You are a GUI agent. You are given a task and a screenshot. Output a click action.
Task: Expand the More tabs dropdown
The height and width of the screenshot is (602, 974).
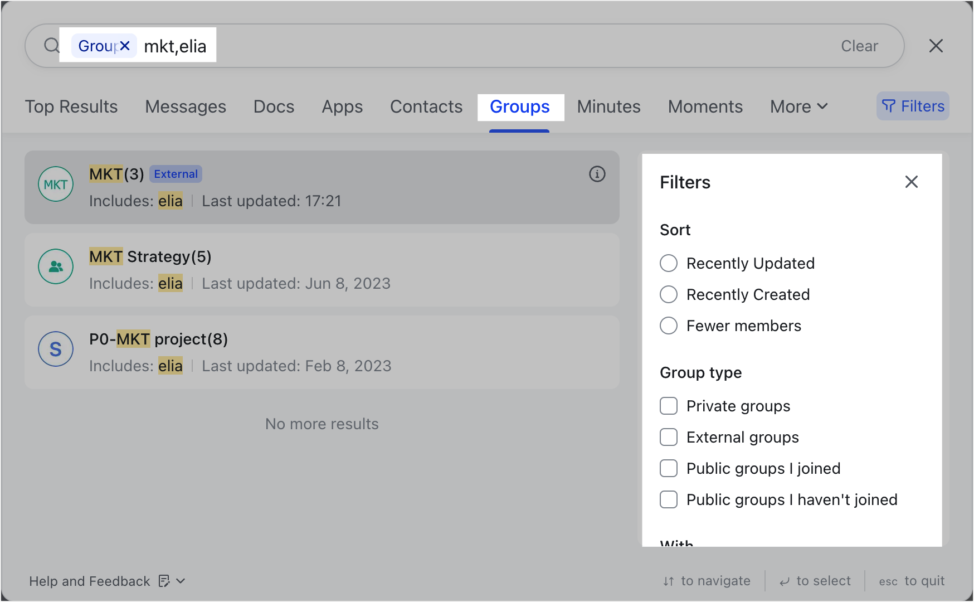[x=798, y=106]
